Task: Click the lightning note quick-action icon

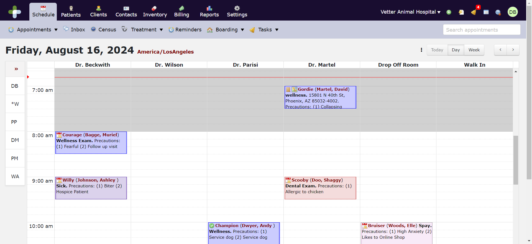Action: pyautogui.click(x=461, y=12)
